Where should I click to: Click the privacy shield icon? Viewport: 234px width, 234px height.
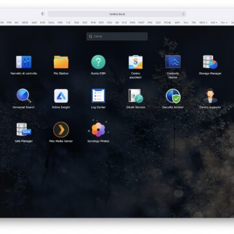pos(43,14)
